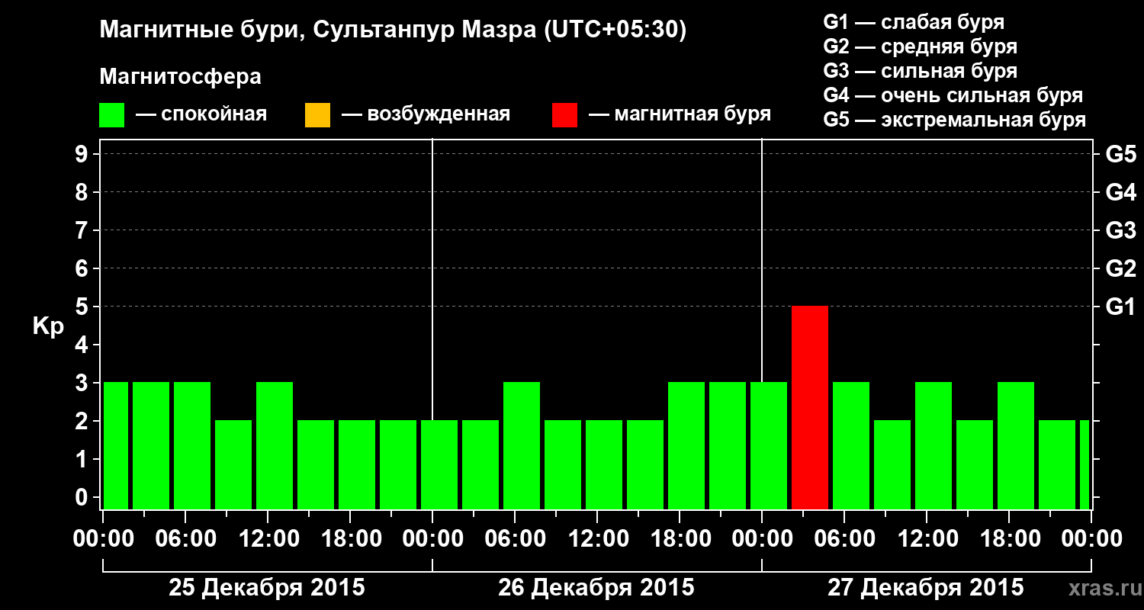The width and height of the screenshot is (1144, 610).
Task: Click the 'G1' label on the right axis
Action: [1121, 307]
